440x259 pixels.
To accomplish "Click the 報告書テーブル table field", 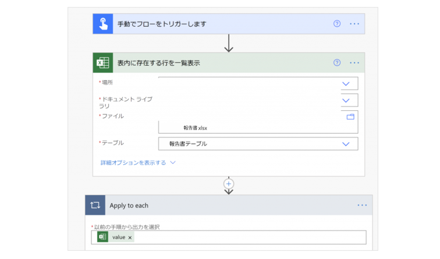I will [258, 143].
